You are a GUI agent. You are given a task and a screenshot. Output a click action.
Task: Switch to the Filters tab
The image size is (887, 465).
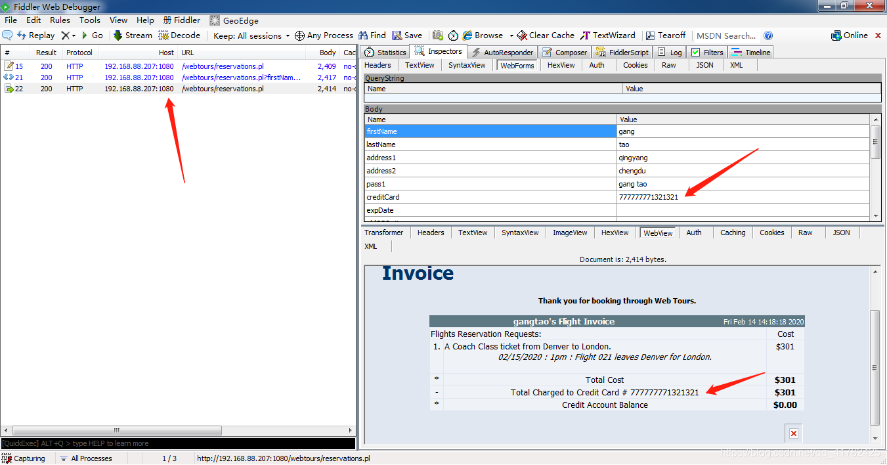click(x=707, y=53)
